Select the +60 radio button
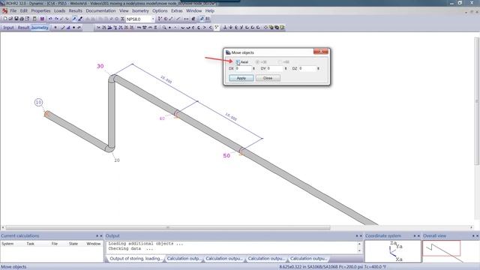The width and height of the screenshot is (480, 270). click(280, 62)
